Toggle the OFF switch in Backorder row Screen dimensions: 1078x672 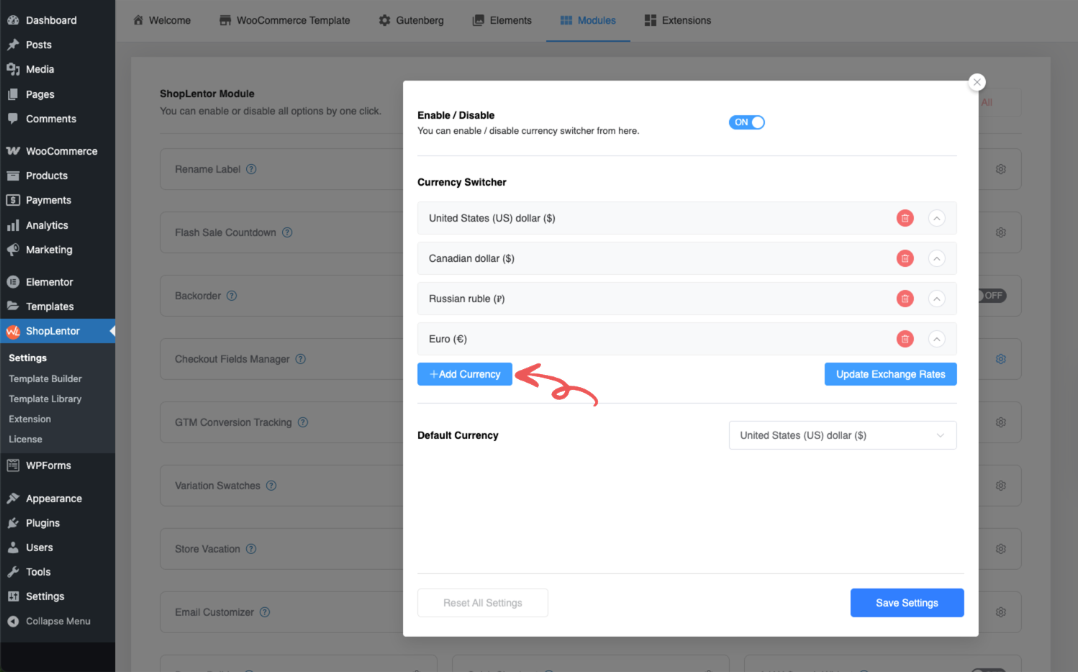pos(992,296)
